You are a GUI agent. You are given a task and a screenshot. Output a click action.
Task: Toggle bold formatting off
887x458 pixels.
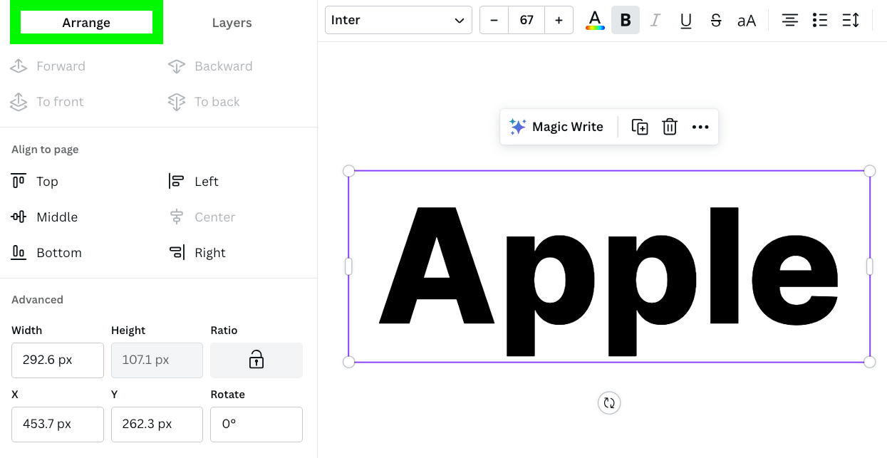pos(626,19)
